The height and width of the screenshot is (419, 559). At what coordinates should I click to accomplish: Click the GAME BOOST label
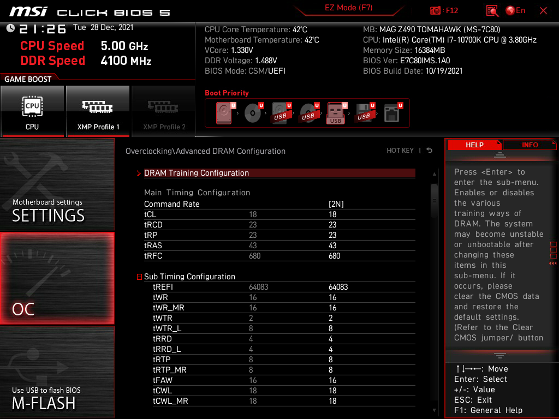[x=28, y=79]
